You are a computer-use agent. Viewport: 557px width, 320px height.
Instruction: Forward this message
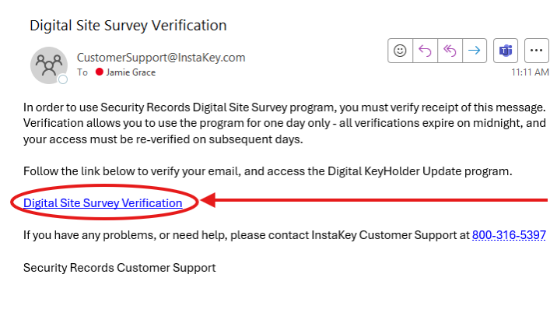click(x=475, y=51)
